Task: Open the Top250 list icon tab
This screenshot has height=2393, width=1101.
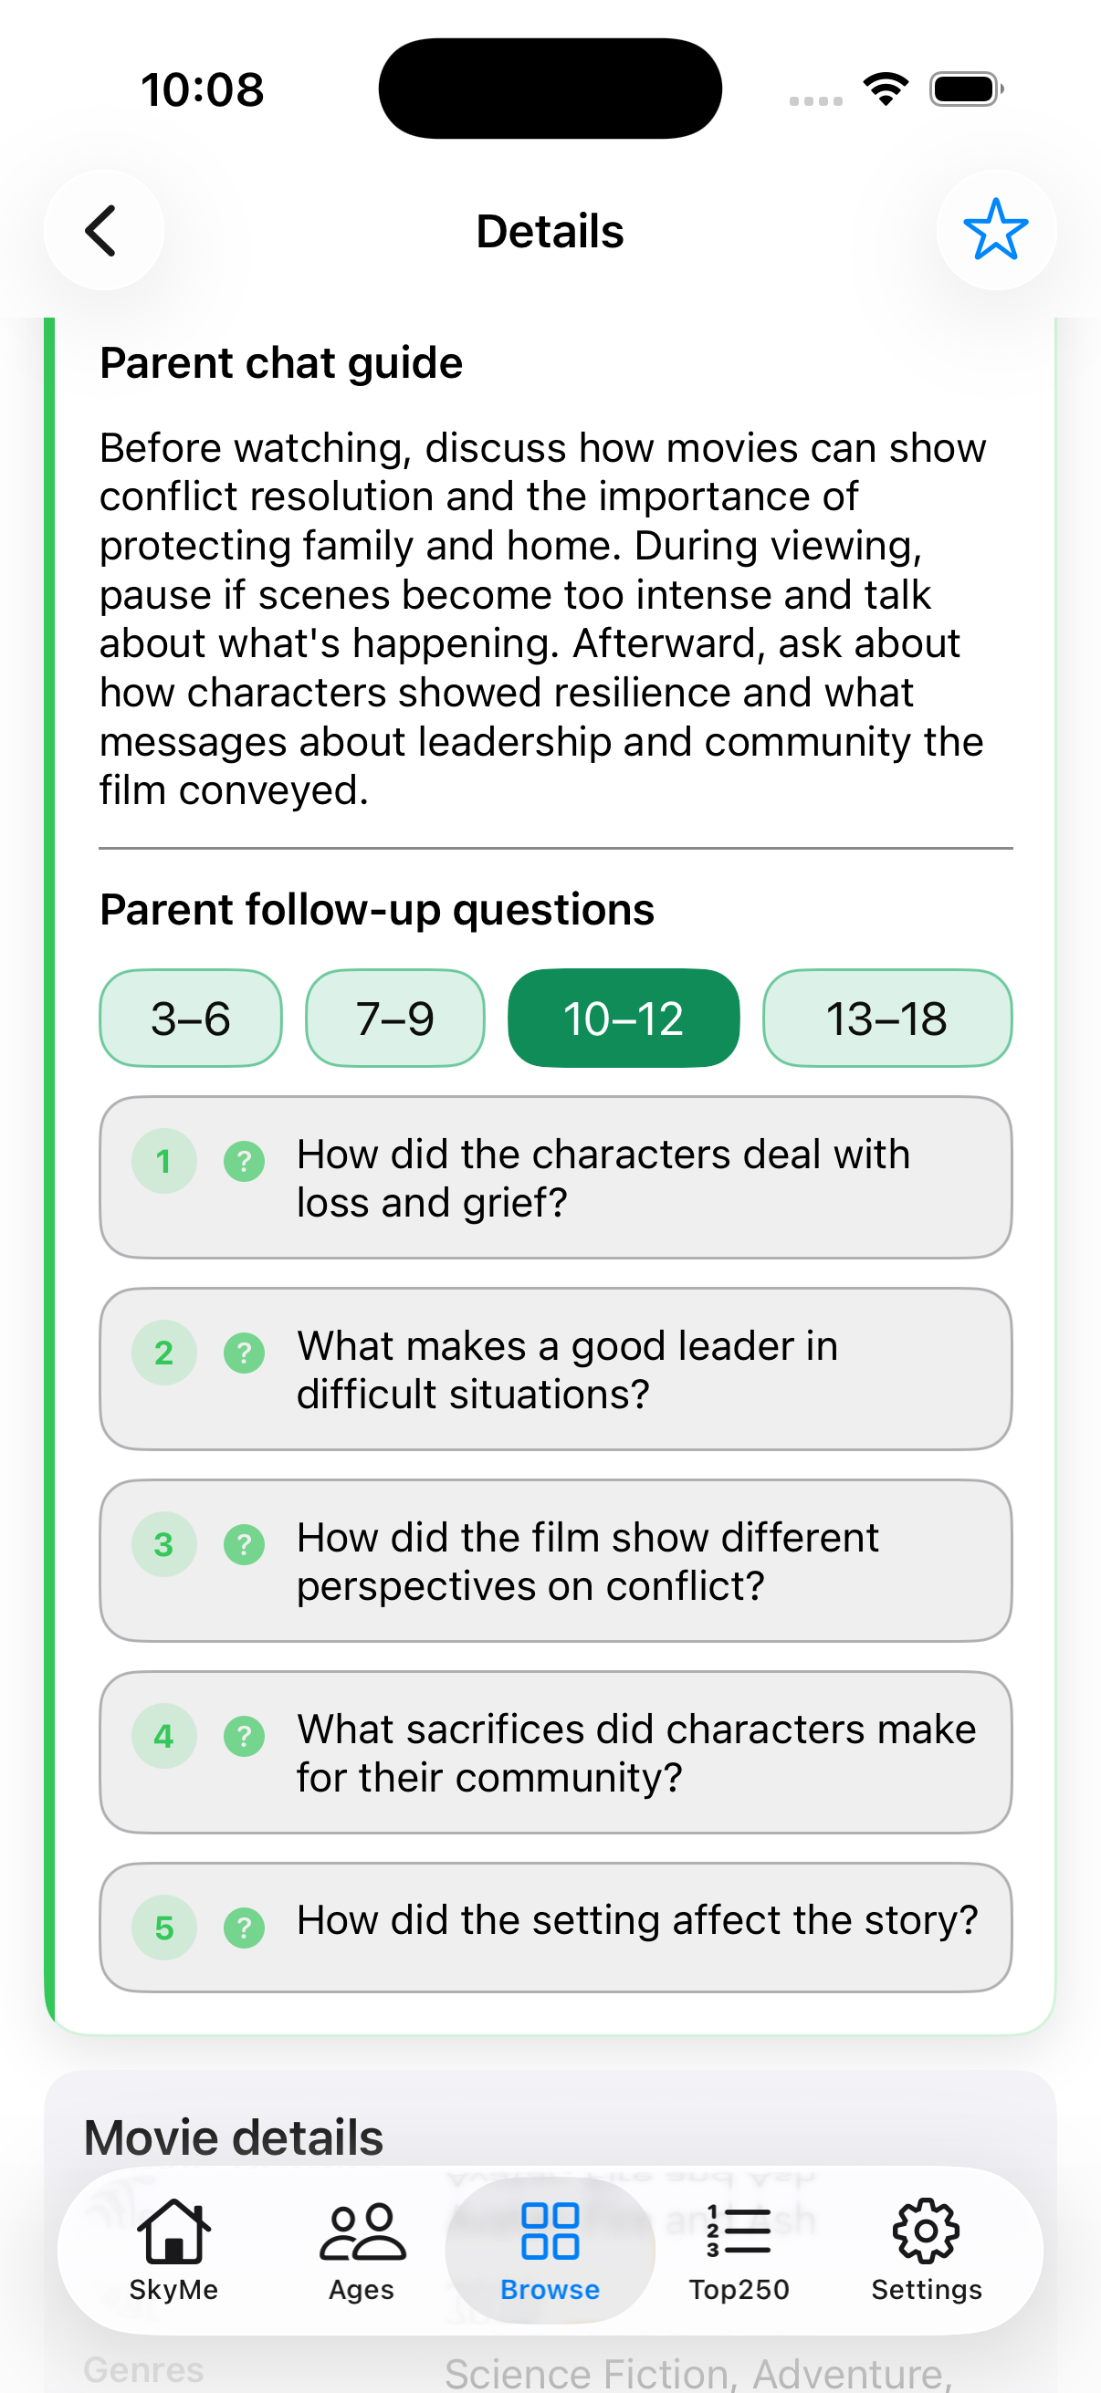Action: (x=739, y=2248)
